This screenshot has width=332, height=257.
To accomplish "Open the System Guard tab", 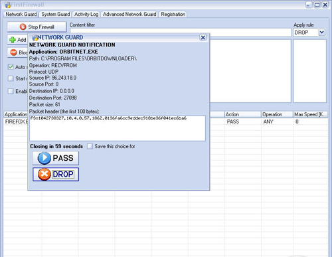I will click(56, 14).
